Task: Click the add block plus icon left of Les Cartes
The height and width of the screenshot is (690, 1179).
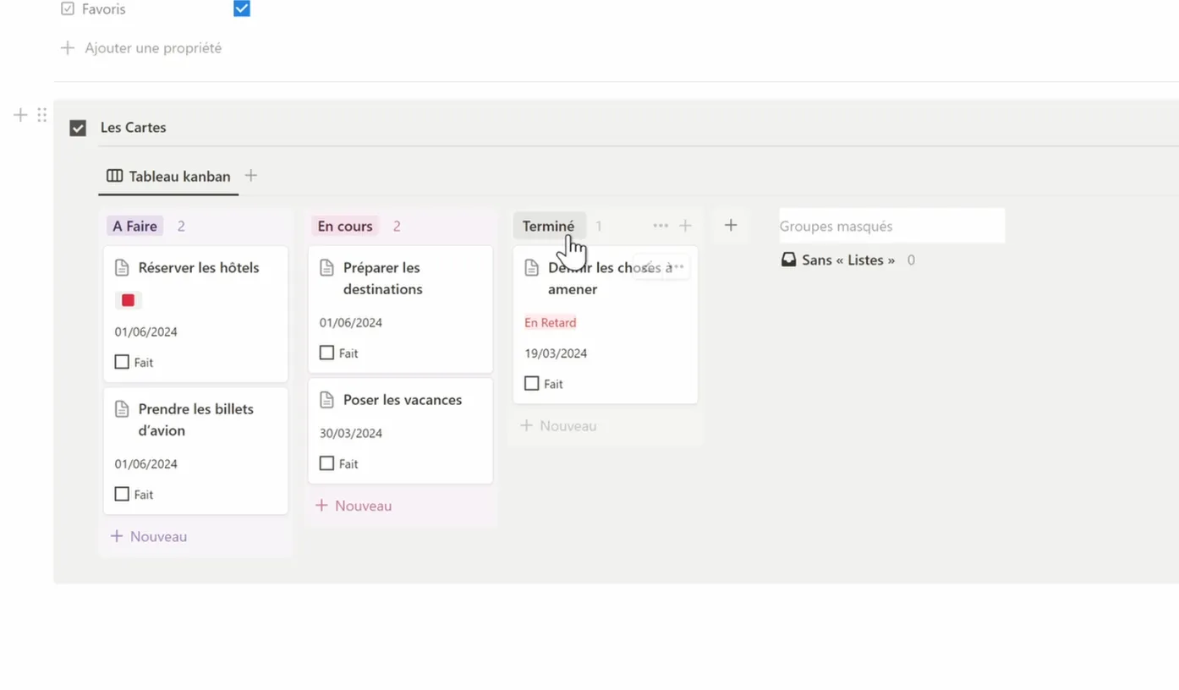Action: pos(20,115)
